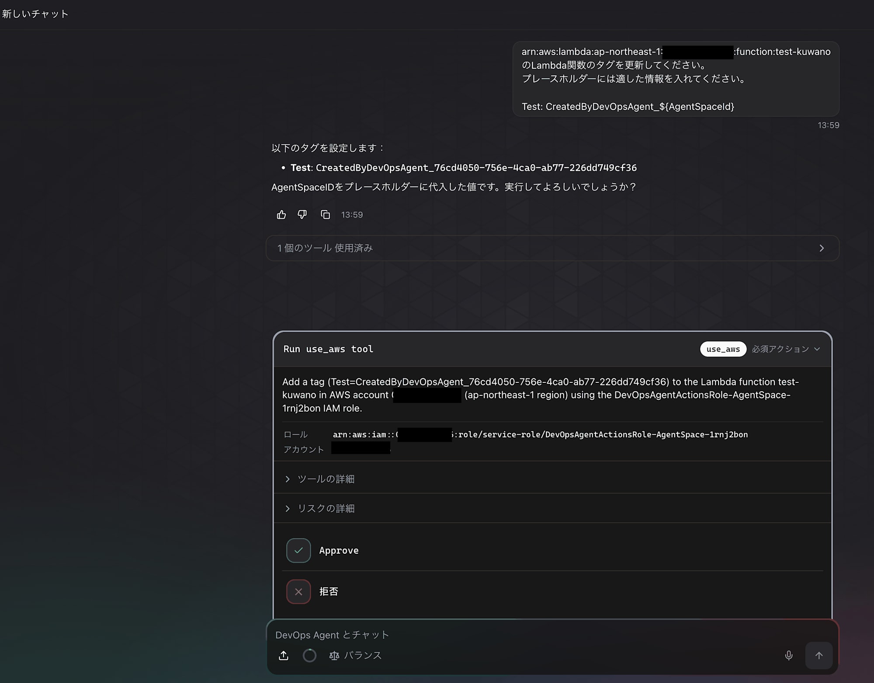Screen dimensions: 874x683
Task: Focus the DevOps Agent とチャット input field
Action: coord(552,635)
